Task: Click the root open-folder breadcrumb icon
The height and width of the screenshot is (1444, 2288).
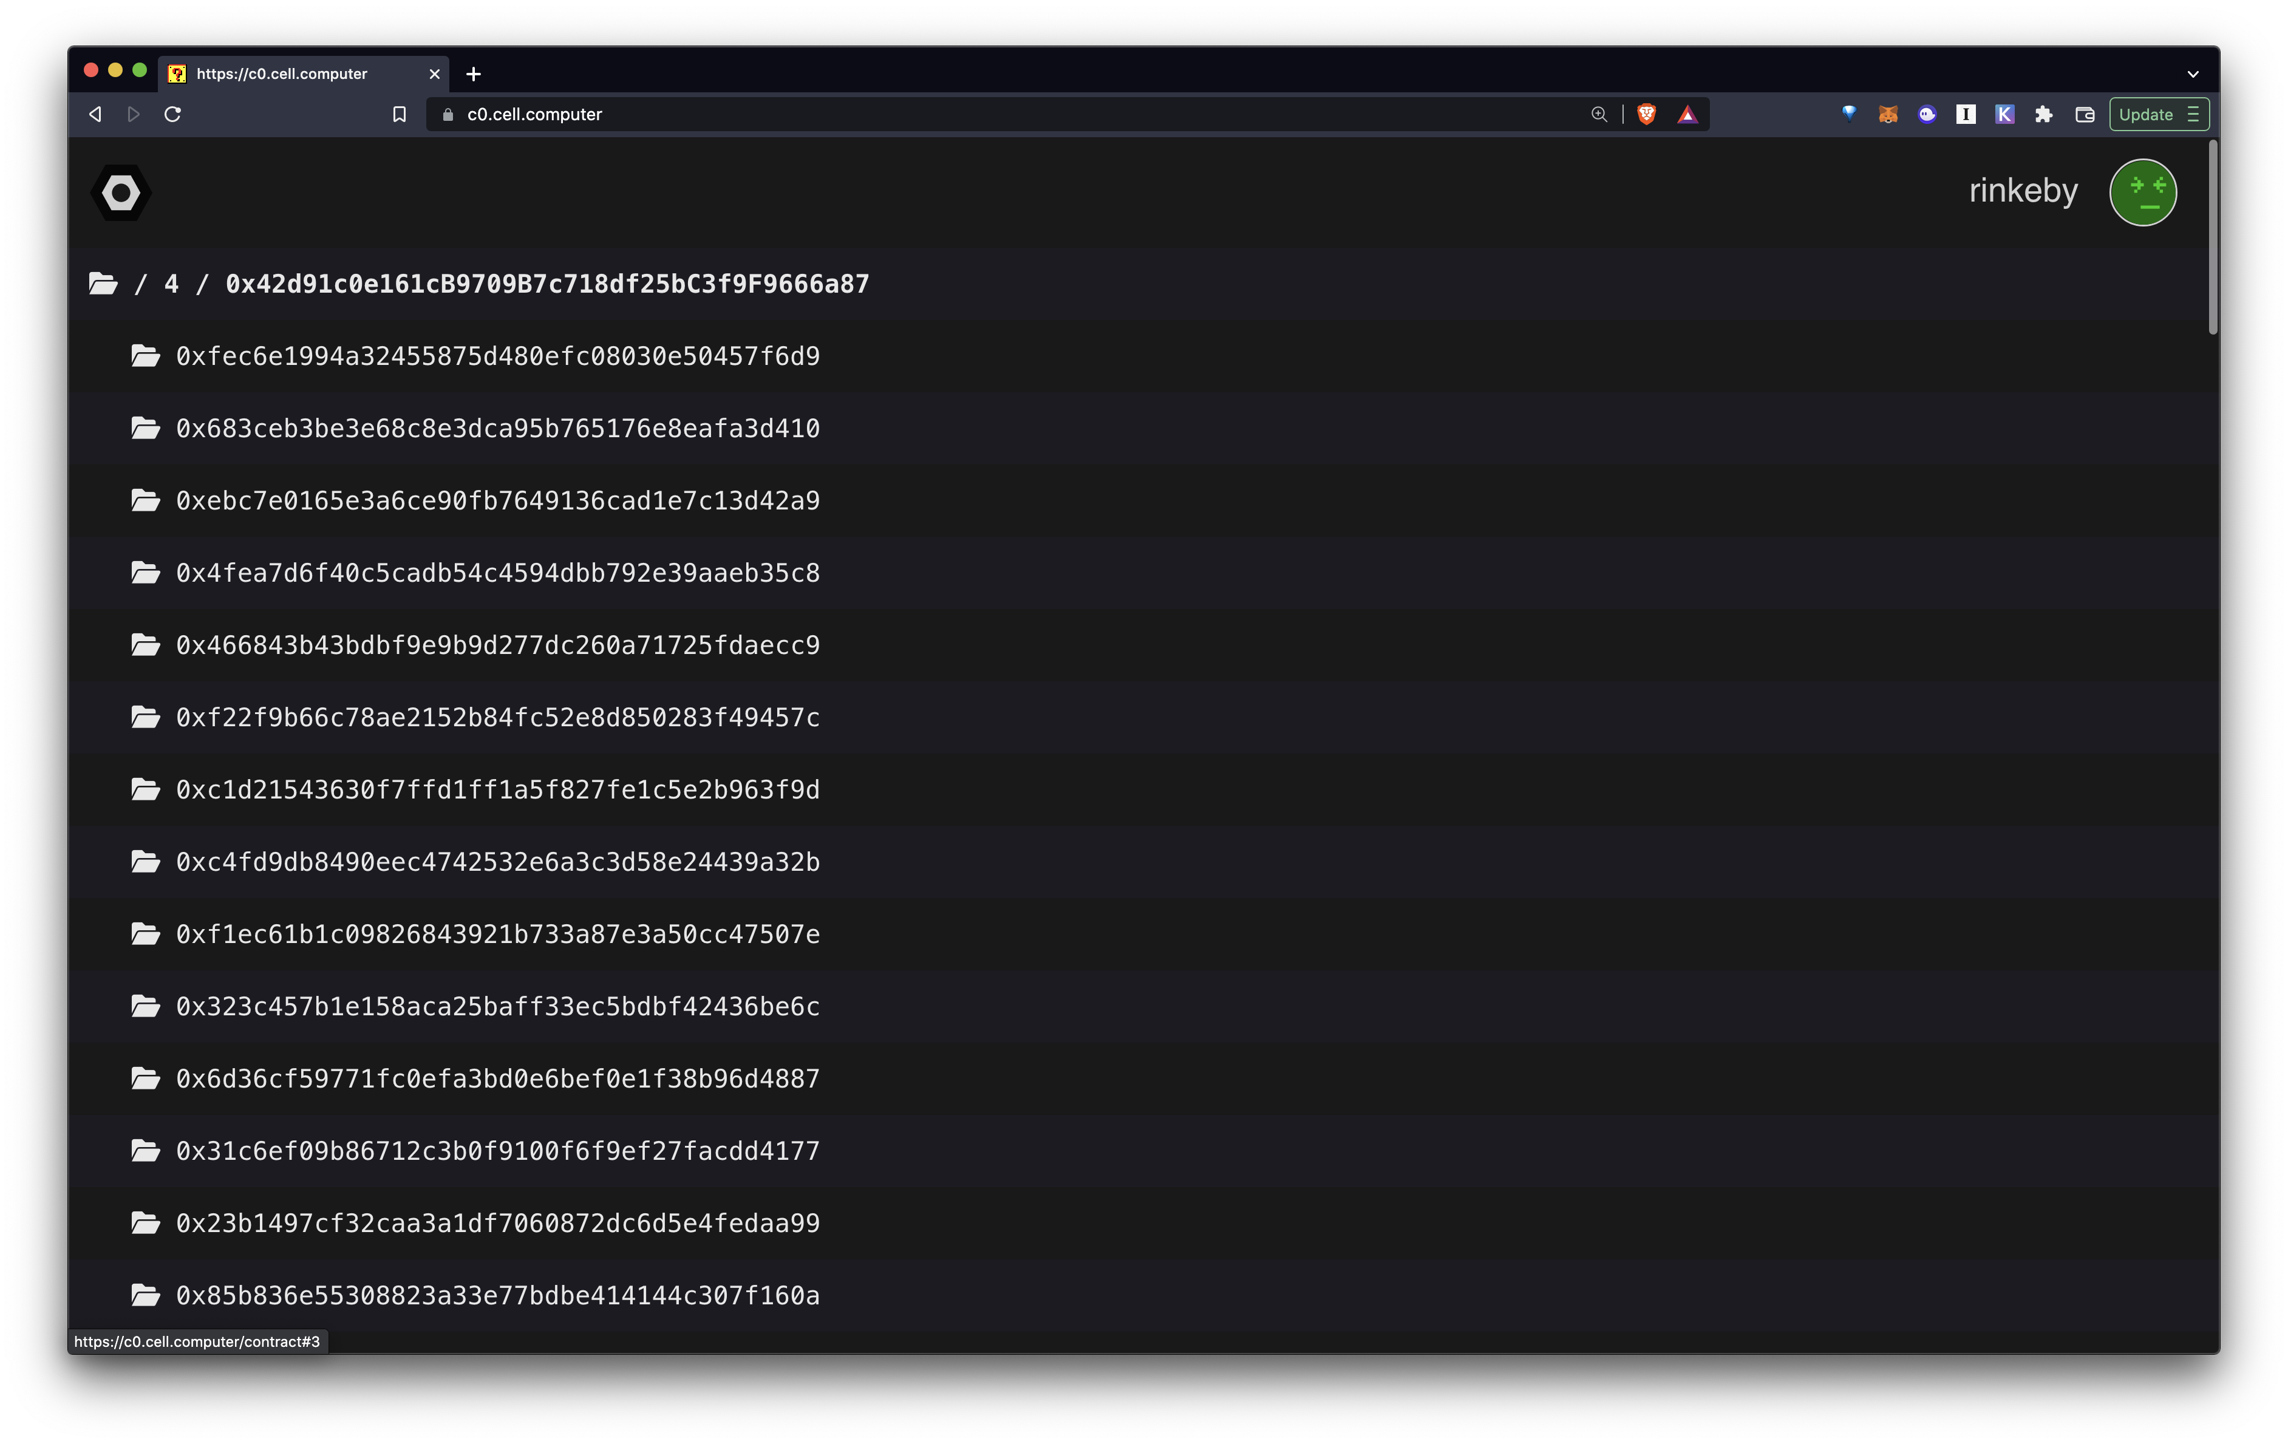Action: pyautogui.click(x=103, y=283)
